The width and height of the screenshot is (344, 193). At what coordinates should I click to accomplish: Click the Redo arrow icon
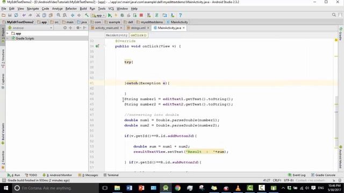click(30, 15)
